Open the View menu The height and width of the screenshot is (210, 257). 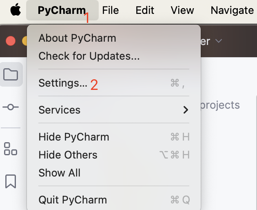tap(182, 10)
